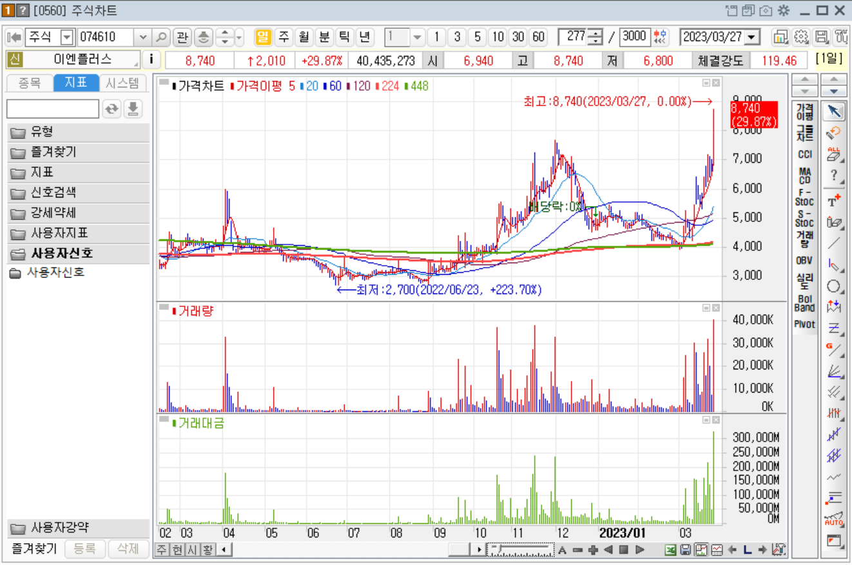Toggle the 주 button at chart bottom left

[x=161, y=550]
